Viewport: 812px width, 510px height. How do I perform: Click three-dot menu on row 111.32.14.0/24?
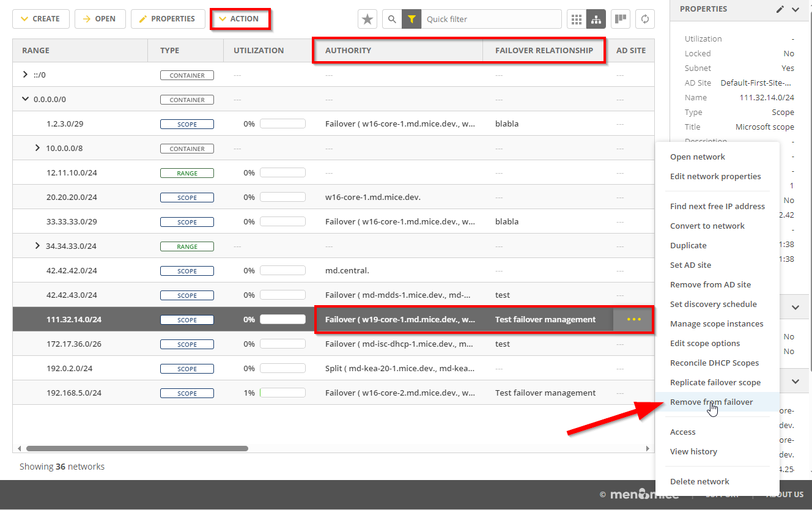coord(633,319)
